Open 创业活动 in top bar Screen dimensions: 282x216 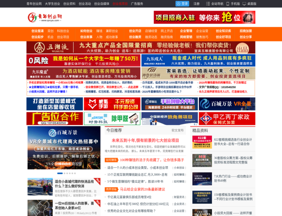point(85,3)
